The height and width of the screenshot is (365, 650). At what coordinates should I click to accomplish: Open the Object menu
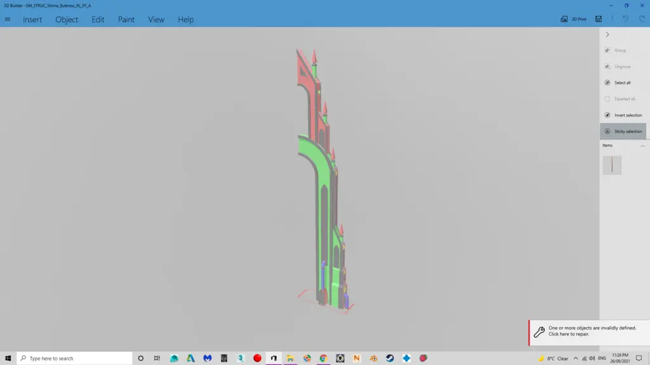pos(67,20)
